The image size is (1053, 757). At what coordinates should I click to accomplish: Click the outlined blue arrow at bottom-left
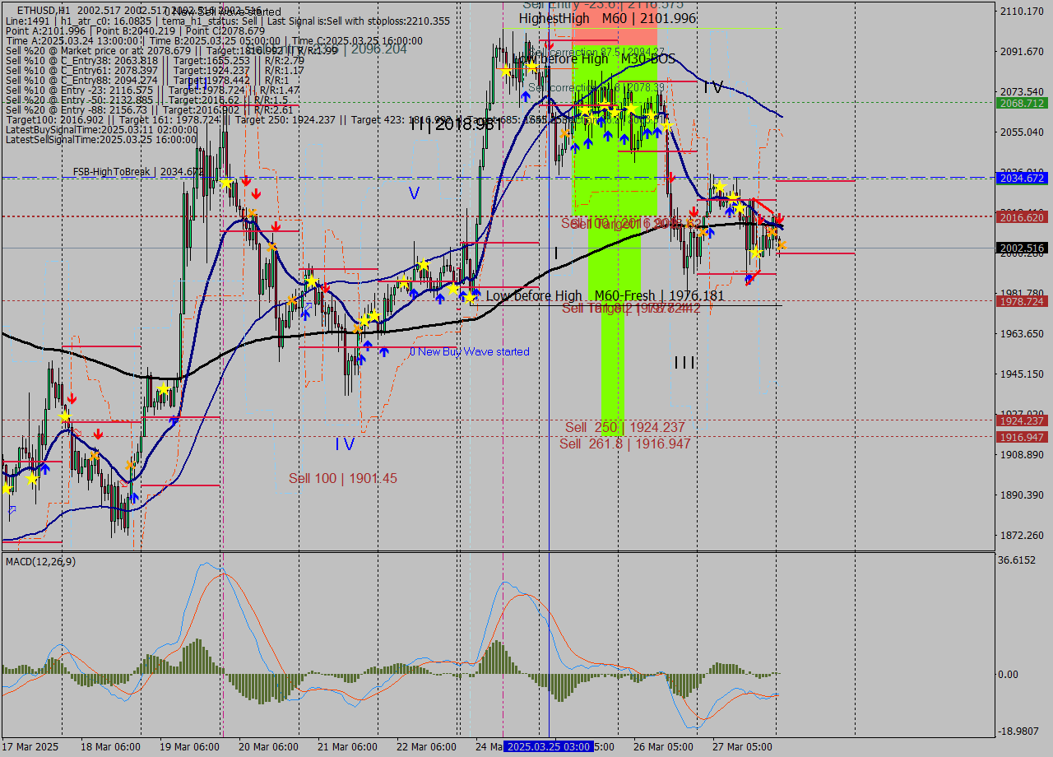click(12, 511)
